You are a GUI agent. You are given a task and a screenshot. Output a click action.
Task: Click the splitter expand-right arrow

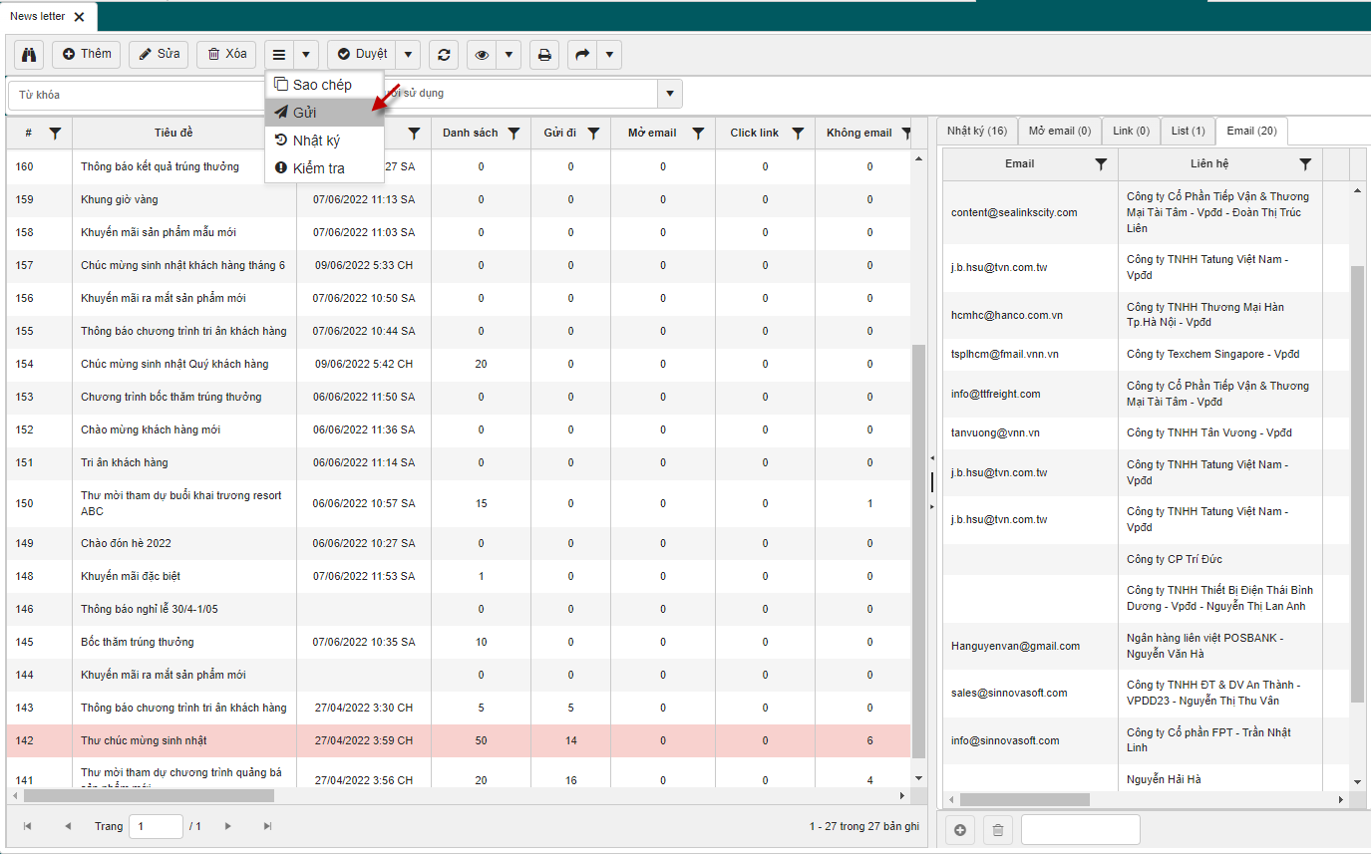click(931, 506)
